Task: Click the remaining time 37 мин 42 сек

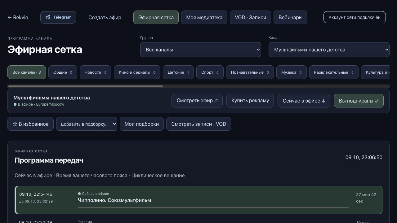Action: coord(366,198)
